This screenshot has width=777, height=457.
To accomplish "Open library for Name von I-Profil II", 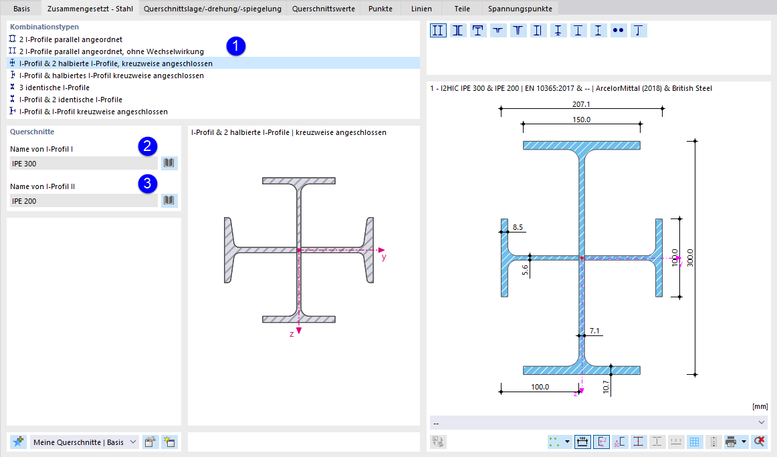I will (169, 200).
